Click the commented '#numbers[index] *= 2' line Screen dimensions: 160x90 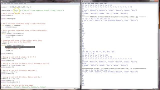click(14, 49)
